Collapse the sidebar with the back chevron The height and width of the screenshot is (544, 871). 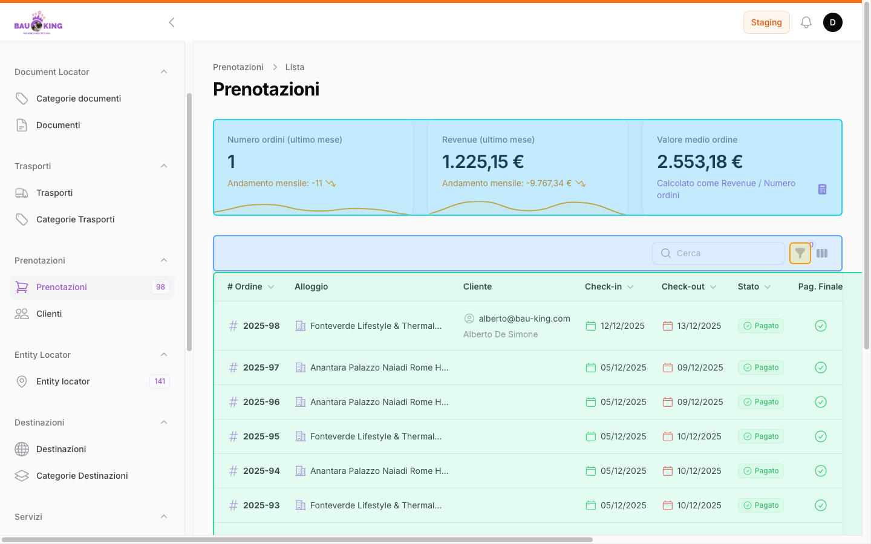coord(172,22)
